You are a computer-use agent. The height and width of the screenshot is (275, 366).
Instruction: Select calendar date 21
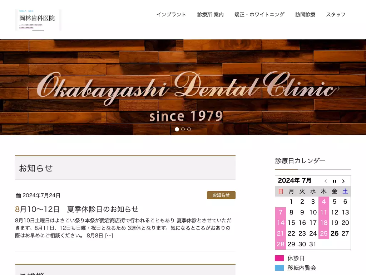[x=281, y=233]
